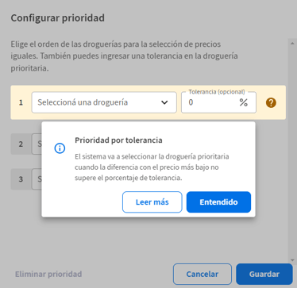Open the second priority droguería dropdown
The width and height of the screenshot is (297, 288).
pyautogui.click(x=37, y=144)
